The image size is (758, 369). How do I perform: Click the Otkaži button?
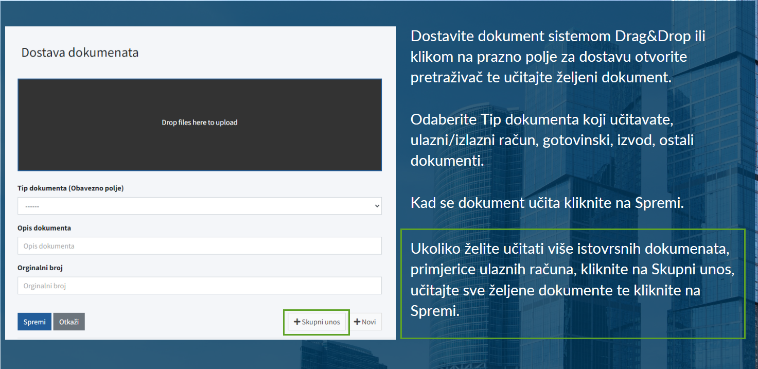tap(69, 322)
